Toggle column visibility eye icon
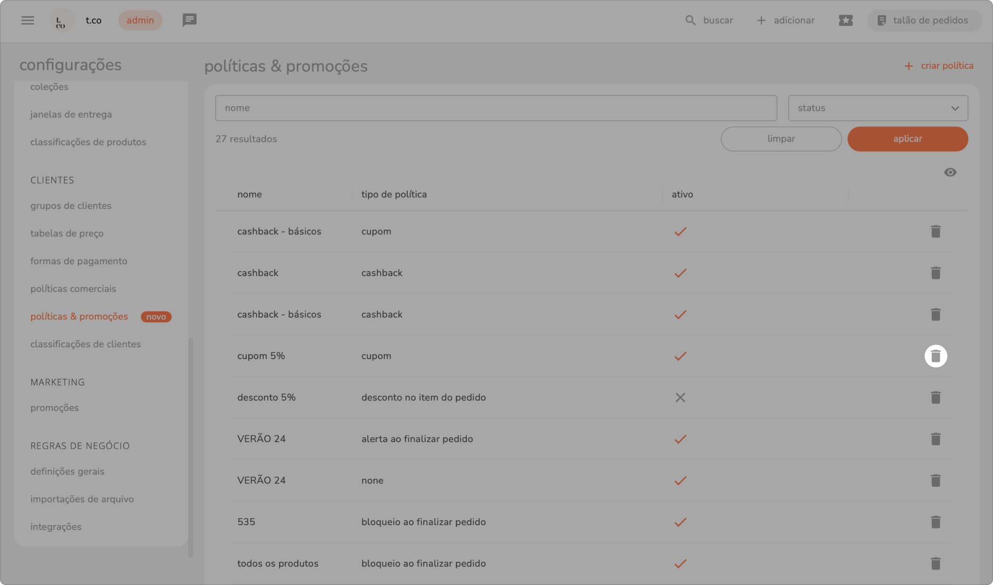This screenshot has width=993, height=585. (950, 173)
